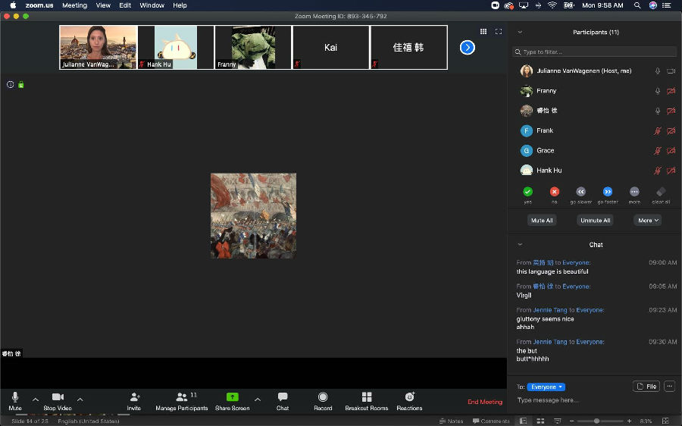
Task: Click the 'Type to filter' participants search field
Action: (594, 52)
